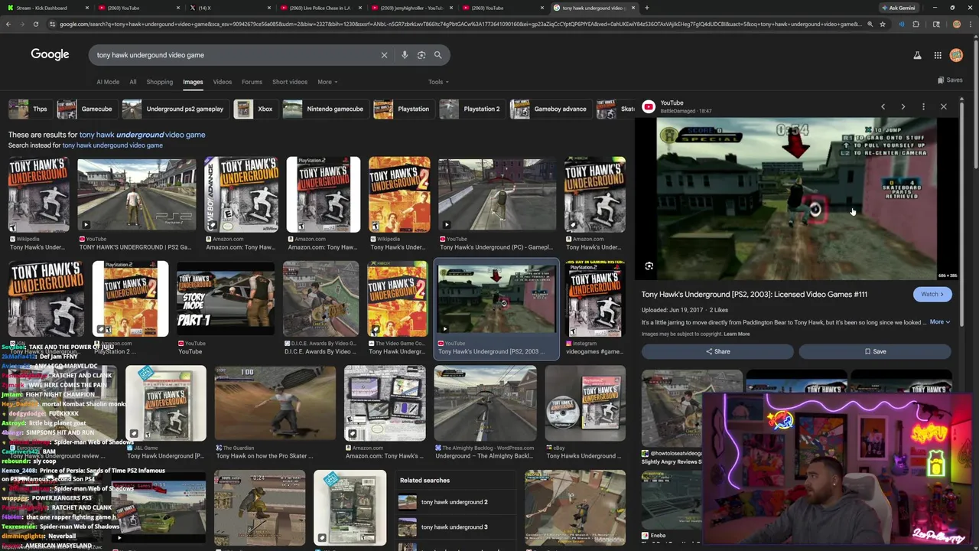
Task: Open D.I.C.E. Awards image thumbnail
Action: click(x=320, y=298)
